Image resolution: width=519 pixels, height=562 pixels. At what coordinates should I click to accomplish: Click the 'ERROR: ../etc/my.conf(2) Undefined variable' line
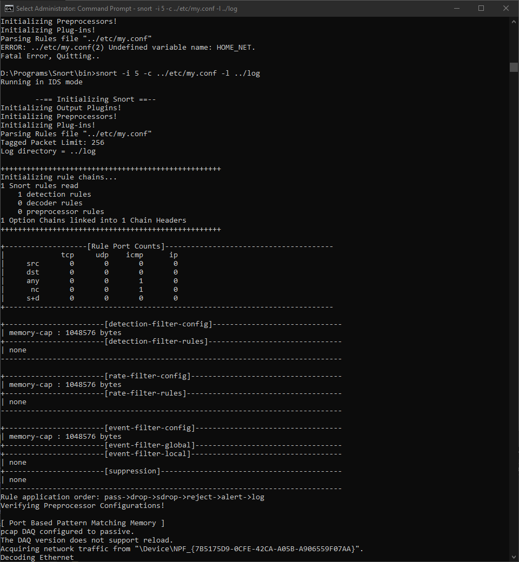tap(128, 48)
